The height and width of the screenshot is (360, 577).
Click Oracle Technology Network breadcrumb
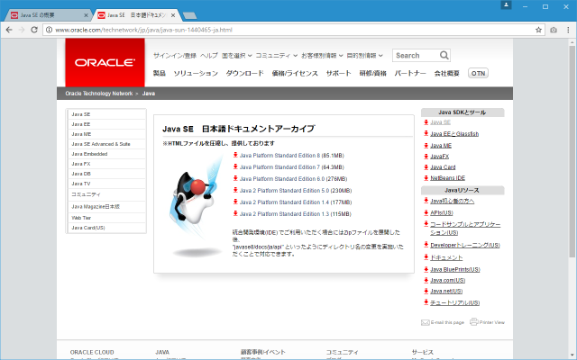pyautogui.click(x=99, y=94)
